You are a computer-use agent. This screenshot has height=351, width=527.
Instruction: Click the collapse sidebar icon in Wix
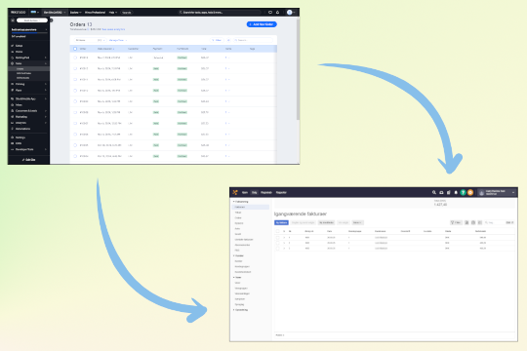click(52, 20)
